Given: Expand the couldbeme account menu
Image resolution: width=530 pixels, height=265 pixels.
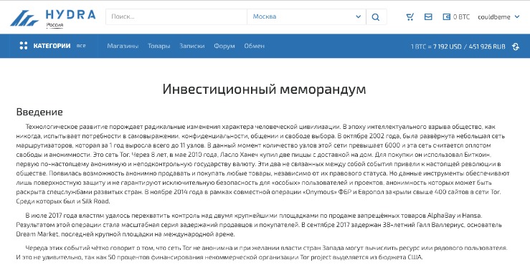Looking at the screenshot, I should (498, 17).
